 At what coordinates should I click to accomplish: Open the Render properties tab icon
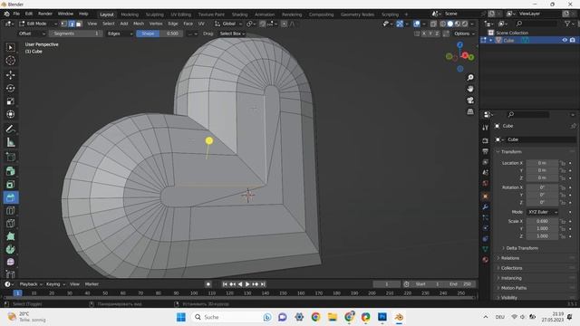point(486,141)
